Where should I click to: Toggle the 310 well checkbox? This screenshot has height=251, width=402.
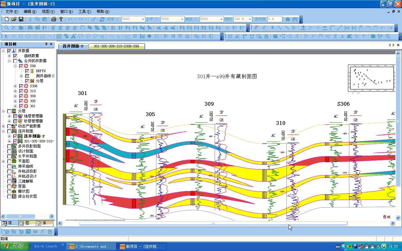[21, 91]
